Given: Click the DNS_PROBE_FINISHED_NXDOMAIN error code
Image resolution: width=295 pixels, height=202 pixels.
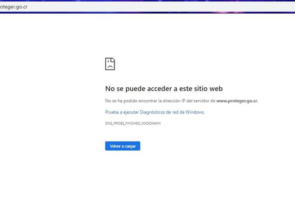Looking at the screenshot, I should pos(133,123).
